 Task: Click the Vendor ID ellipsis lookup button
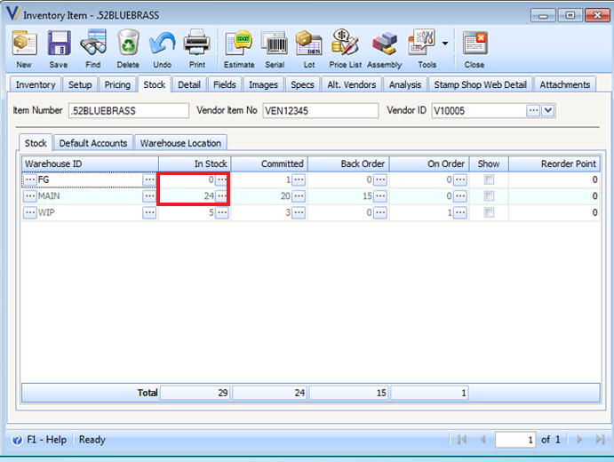tap(533, 111)
